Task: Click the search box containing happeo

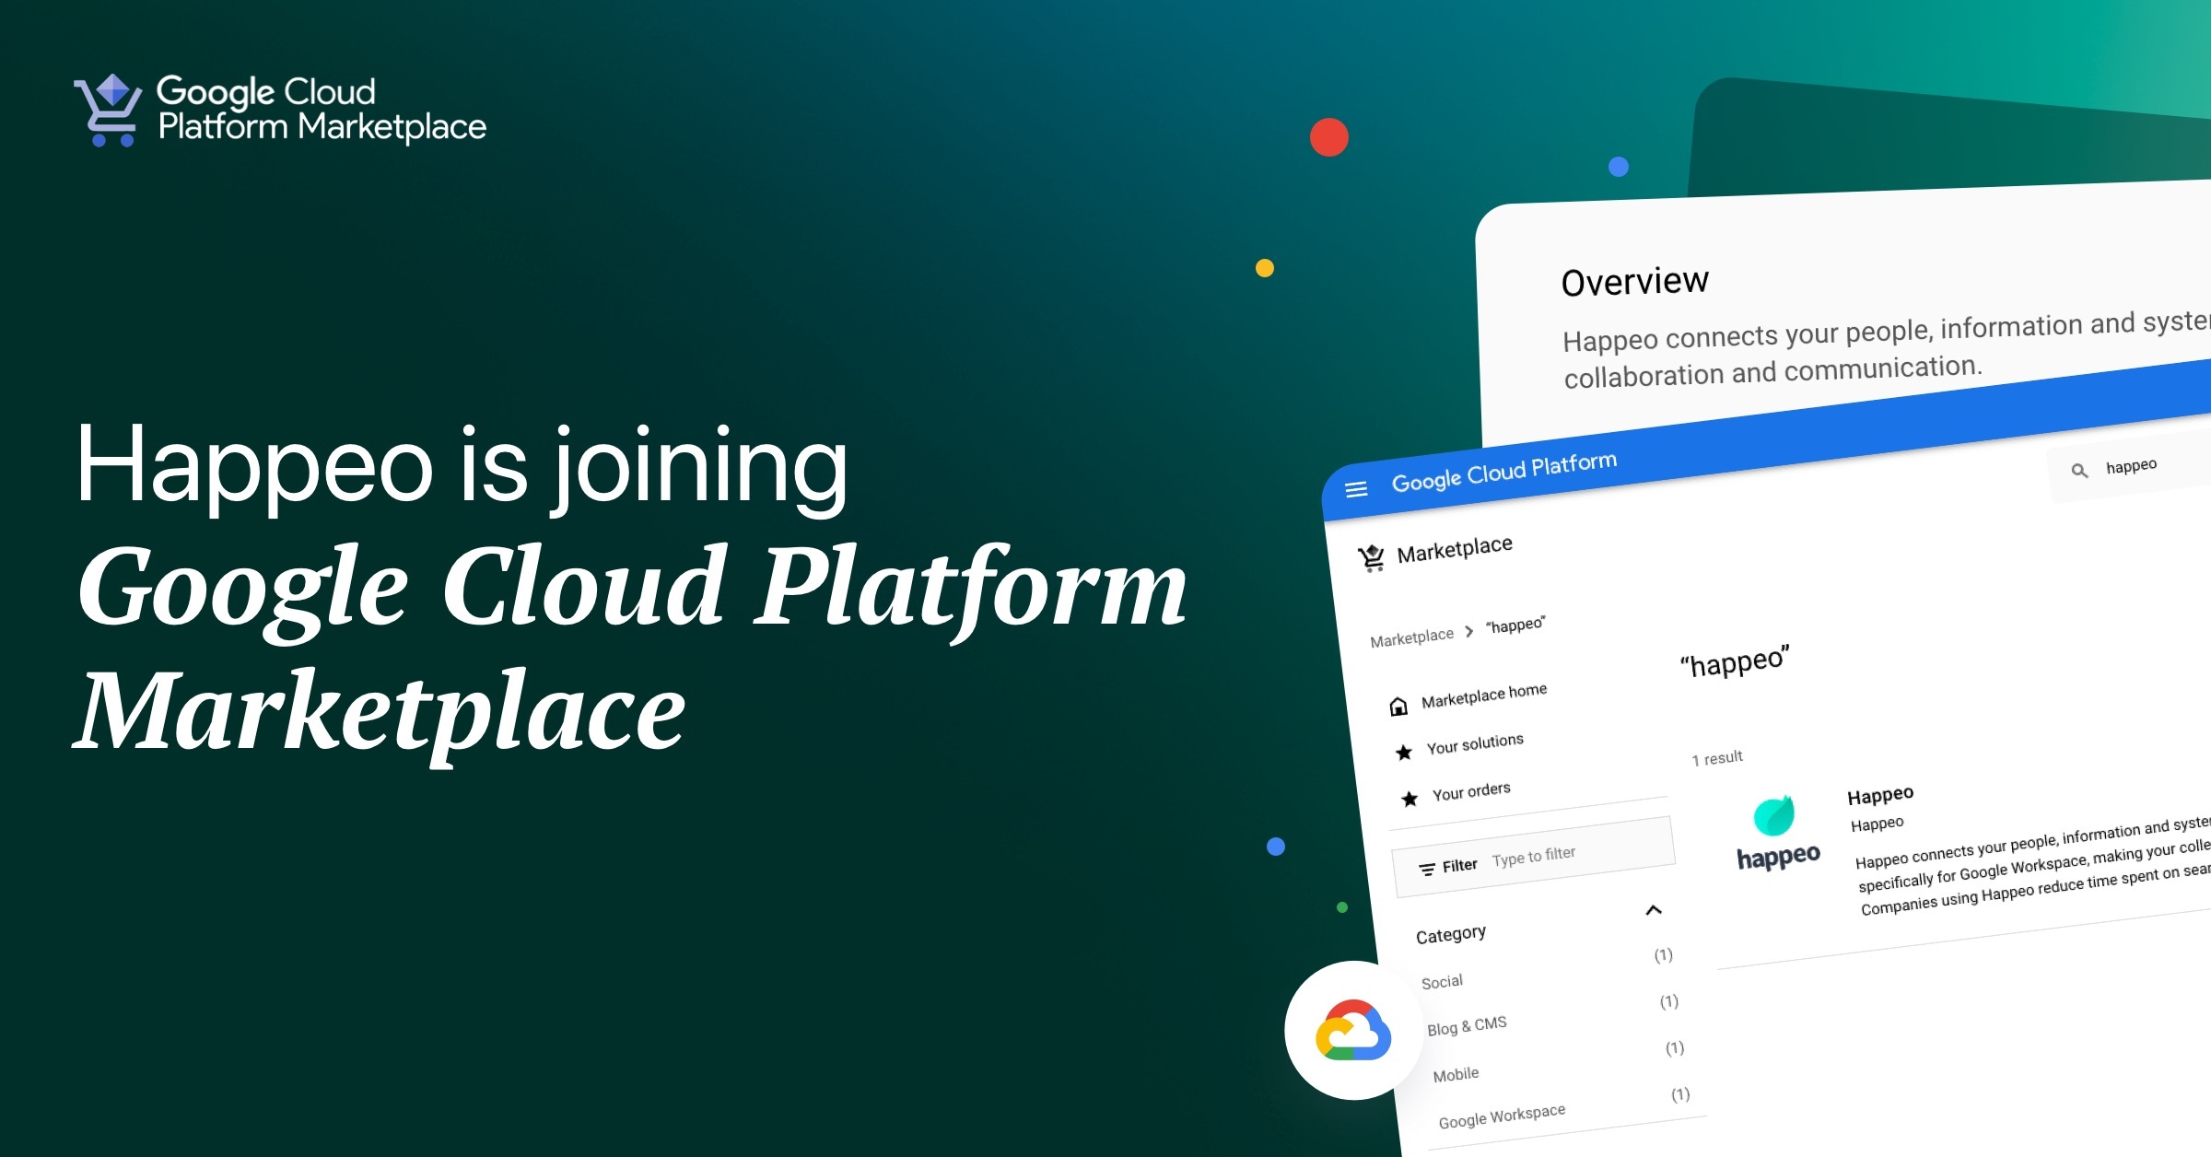Action: click(2131, 466)
